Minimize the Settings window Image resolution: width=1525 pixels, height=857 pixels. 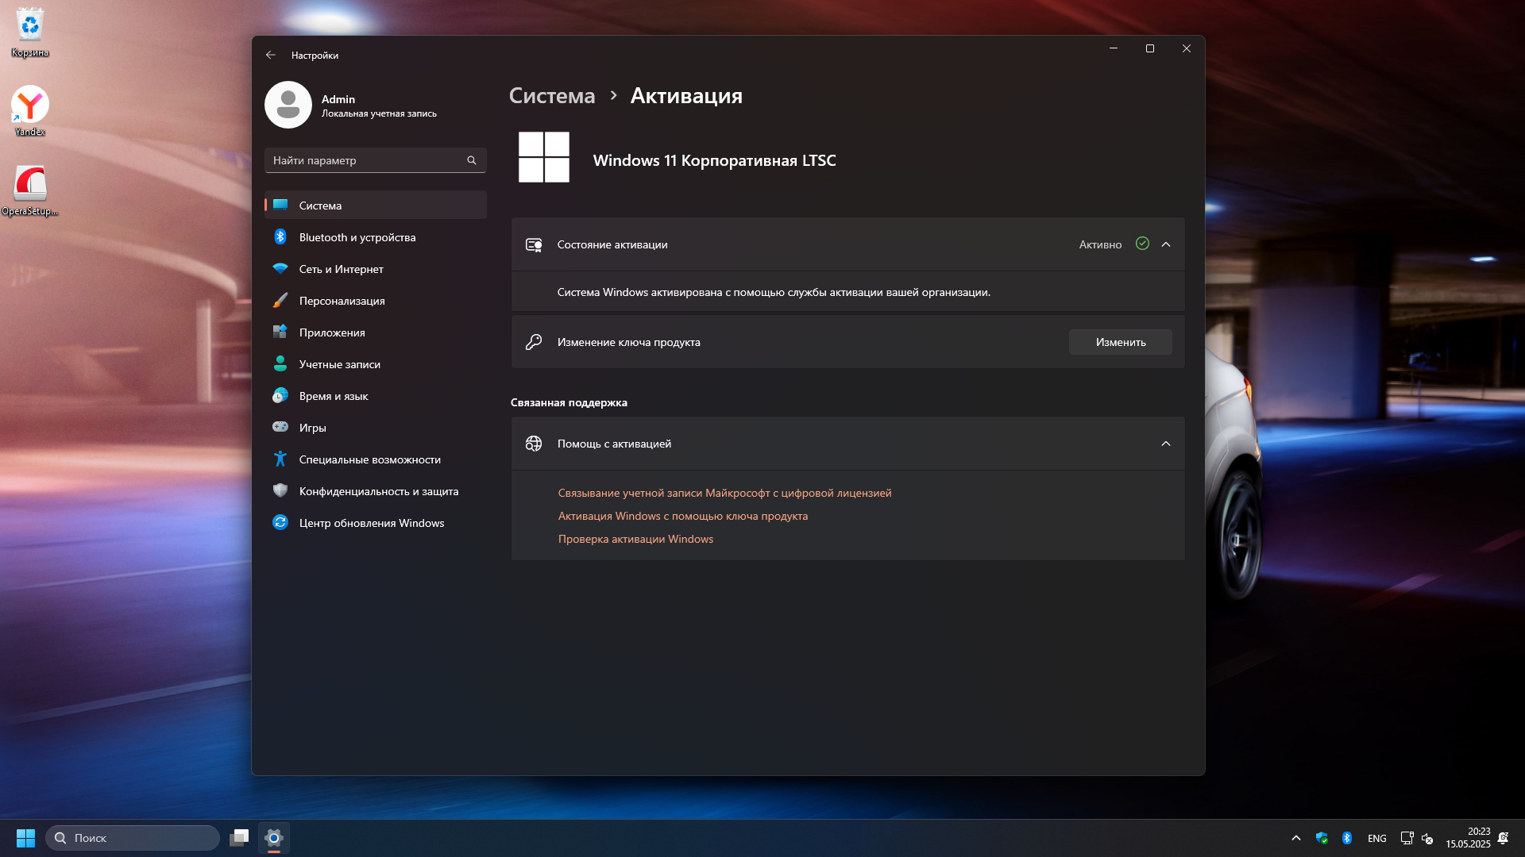click(x=1114, y=48)
